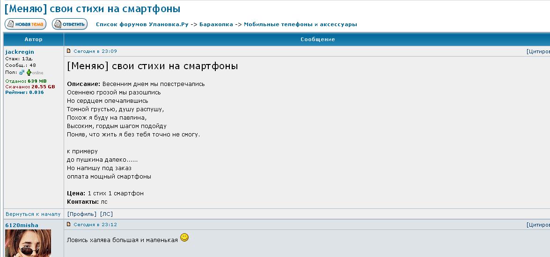Click the post icon beside 'Сегодня в 23:12'

point(69,224)
